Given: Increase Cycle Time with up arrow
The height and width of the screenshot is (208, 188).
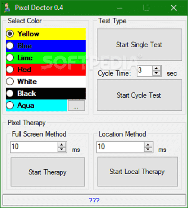Looking at the screenshot, I should (157, 68).
